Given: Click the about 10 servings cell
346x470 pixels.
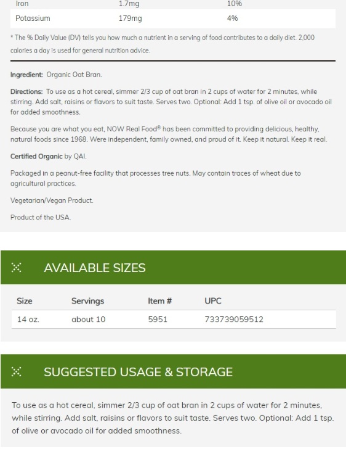Looking at the screenshot, I should click(x=88, y=320).
